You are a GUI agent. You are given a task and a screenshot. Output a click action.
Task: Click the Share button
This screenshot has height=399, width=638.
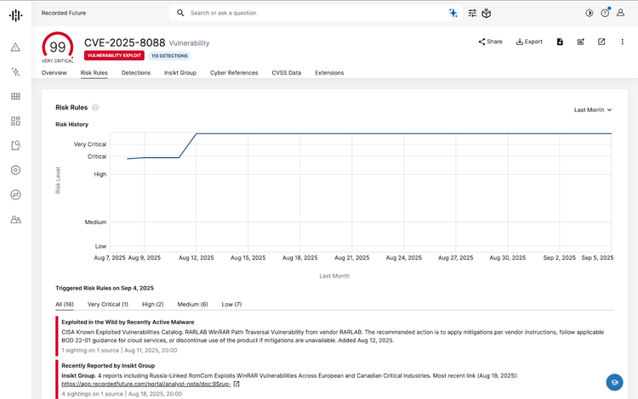point(490,42)
